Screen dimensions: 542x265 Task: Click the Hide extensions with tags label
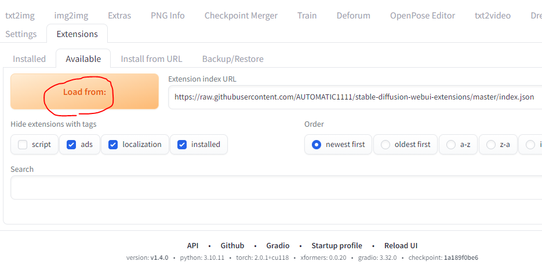click(x=53, y=124)
